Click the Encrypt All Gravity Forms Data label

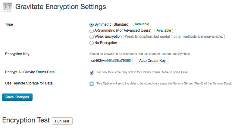(x=30, y=72)
